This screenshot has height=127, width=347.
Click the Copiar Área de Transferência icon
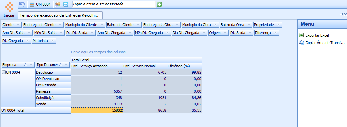pyautogui.click(x=301, y=42)
